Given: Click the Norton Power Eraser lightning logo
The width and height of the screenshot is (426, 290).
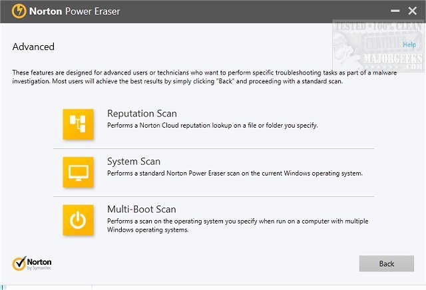Looking at the screenshot, I should coord(19,11).
